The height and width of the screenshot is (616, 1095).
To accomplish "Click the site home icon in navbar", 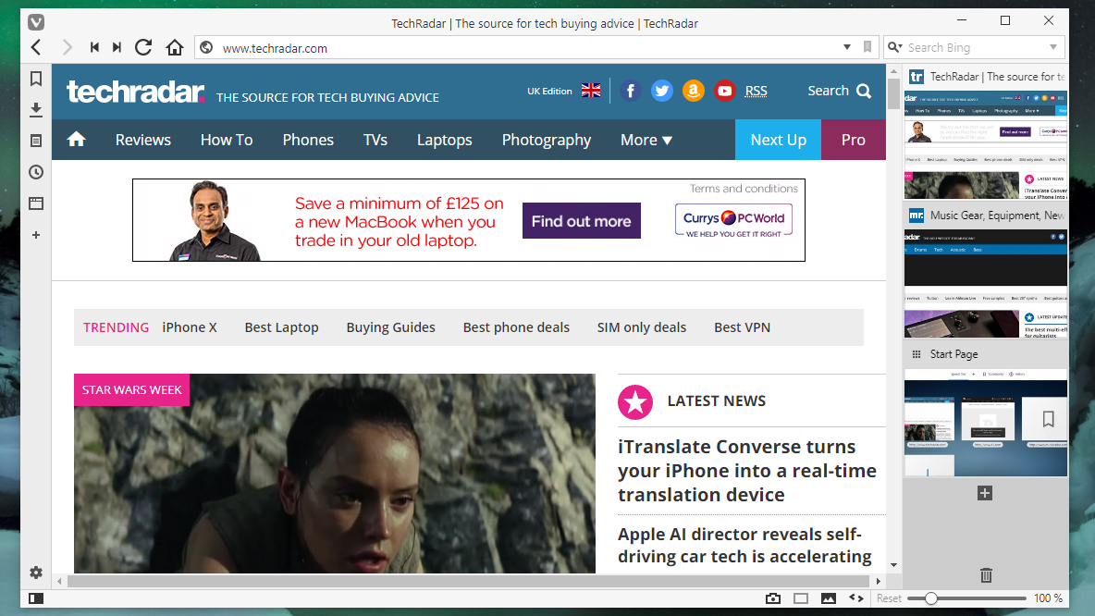I will pos(76,139).
